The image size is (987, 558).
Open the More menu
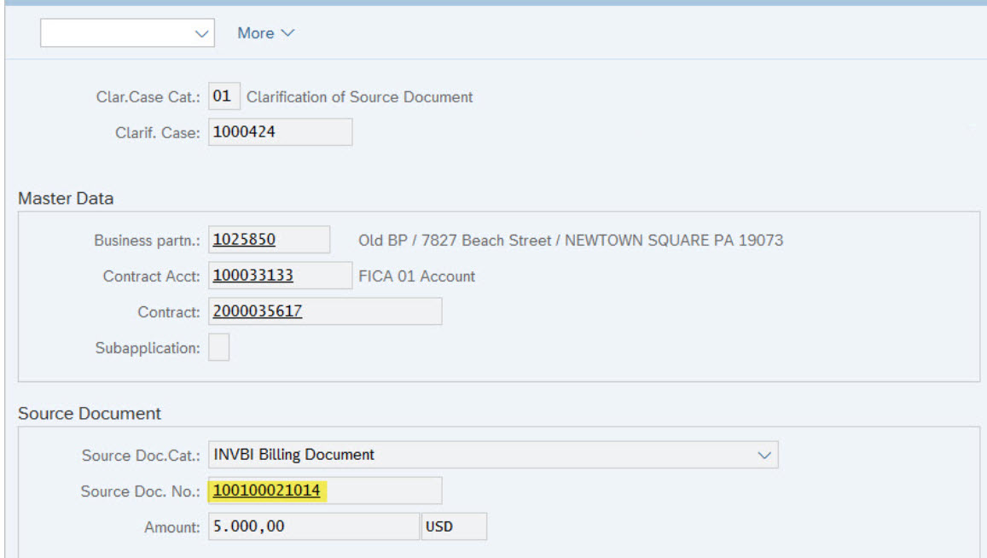point(265,33)
